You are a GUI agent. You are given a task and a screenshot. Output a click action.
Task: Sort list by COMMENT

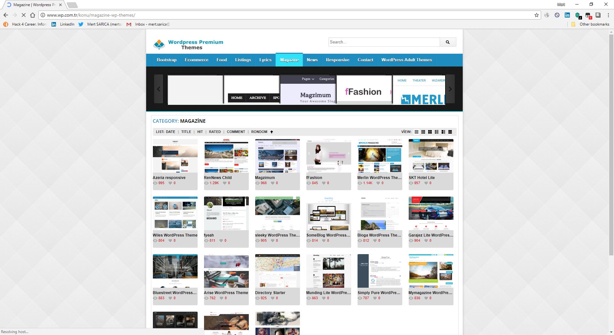tap(236, 132)
